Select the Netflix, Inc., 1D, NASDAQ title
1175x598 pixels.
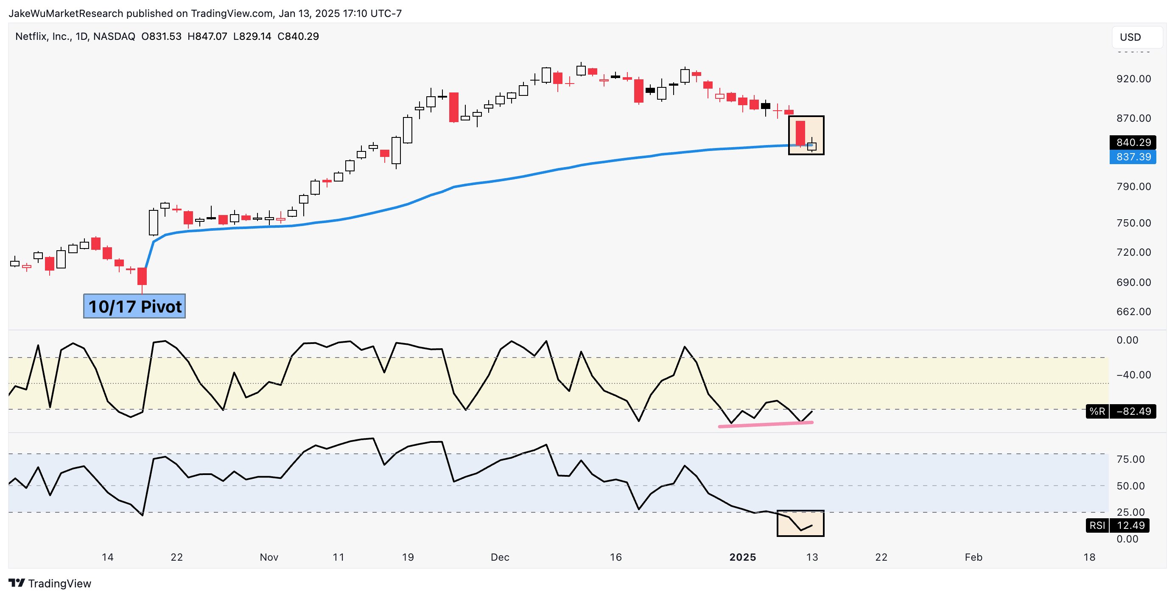[75, 36]
